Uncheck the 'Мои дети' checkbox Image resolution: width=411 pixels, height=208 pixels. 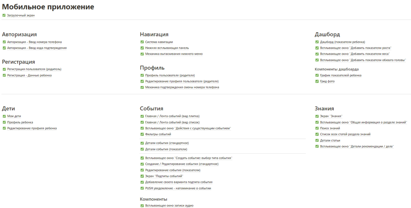[4, 116]
